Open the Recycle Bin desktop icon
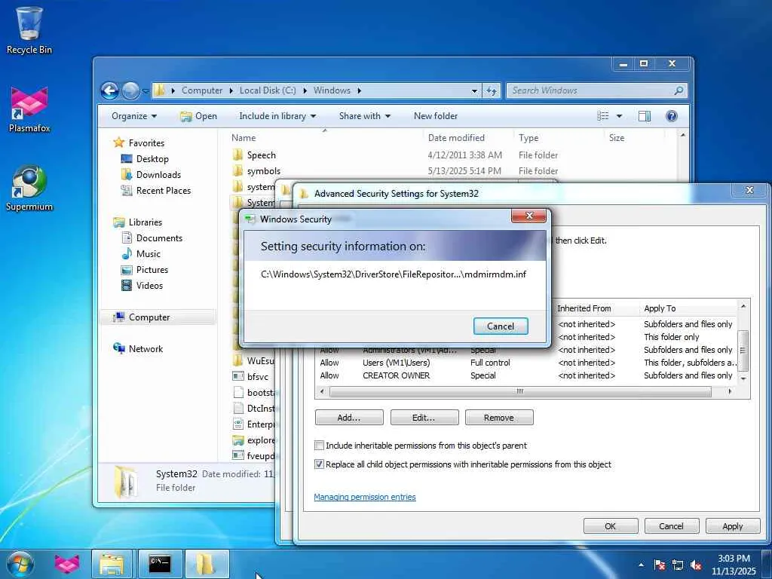This screenshot has height=579, width=772. coord(29,30)
